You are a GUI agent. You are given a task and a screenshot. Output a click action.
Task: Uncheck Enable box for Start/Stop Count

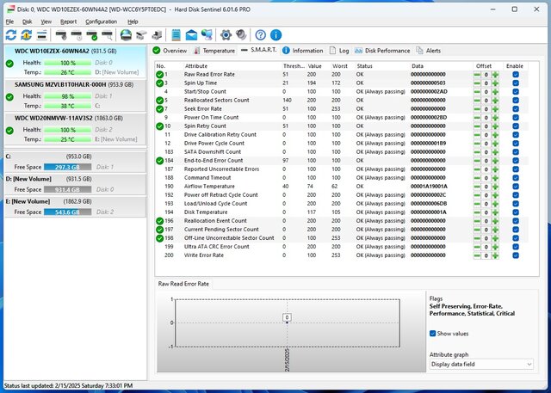(x=516, y=91)
